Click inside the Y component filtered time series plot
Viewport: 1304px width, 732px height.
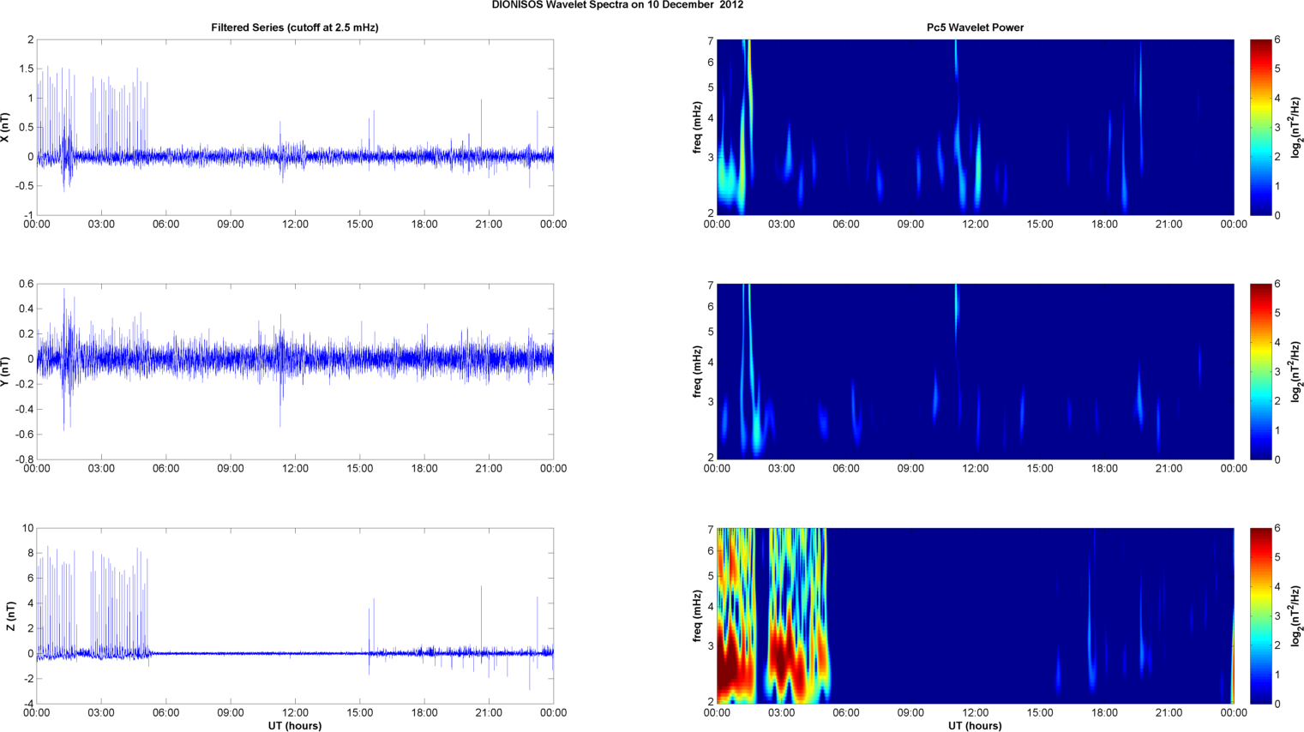[295, 371]
